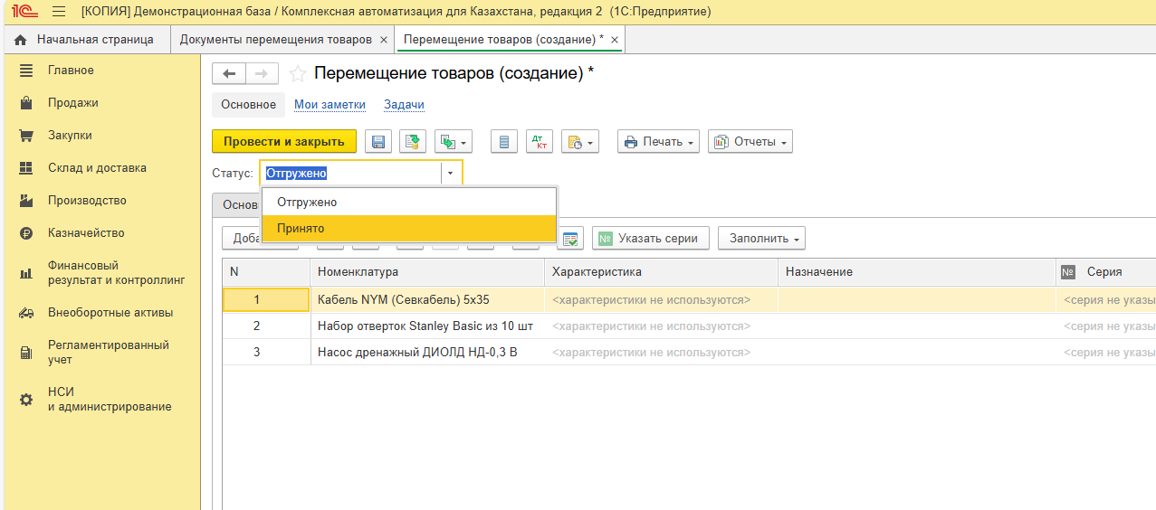The height and width of the screenshot is (510, 1156).
Task: Go to Начальная страница home tab
Action: (x=85, y=40)
